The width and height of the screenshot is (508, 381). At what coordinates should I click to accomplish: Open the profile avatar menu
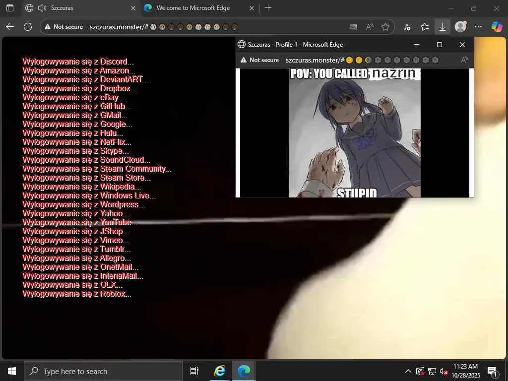tap(460, 27)
